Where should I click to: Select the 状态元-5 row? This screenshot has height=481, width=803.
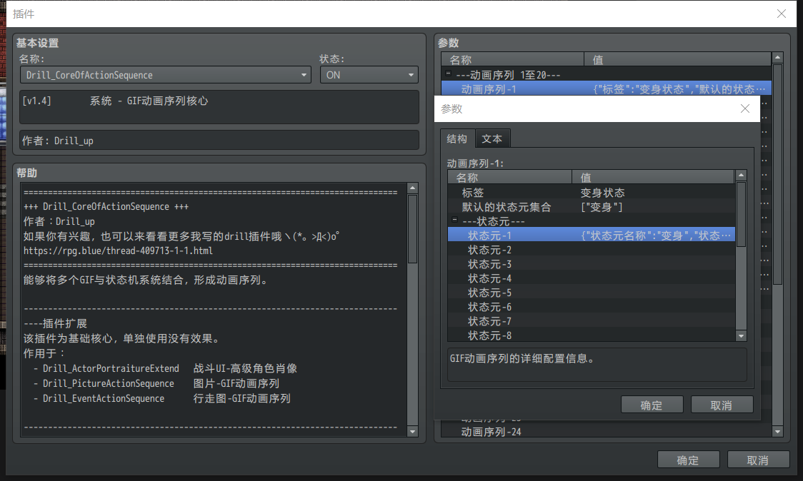click(591, 293)
